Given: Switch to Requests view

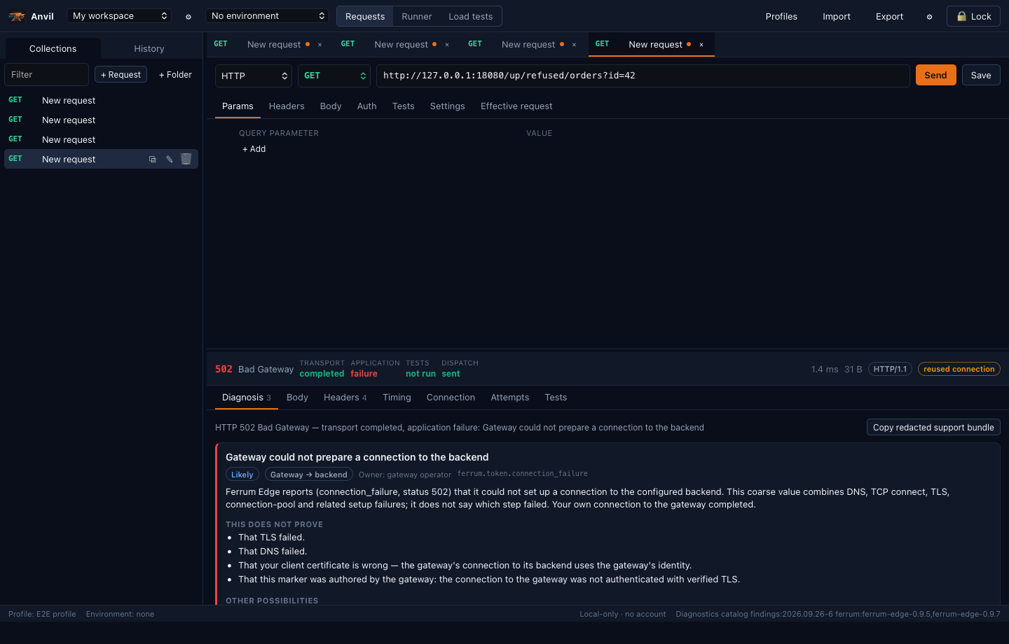Looking at the screenshot, I should [x=365, y=16].
